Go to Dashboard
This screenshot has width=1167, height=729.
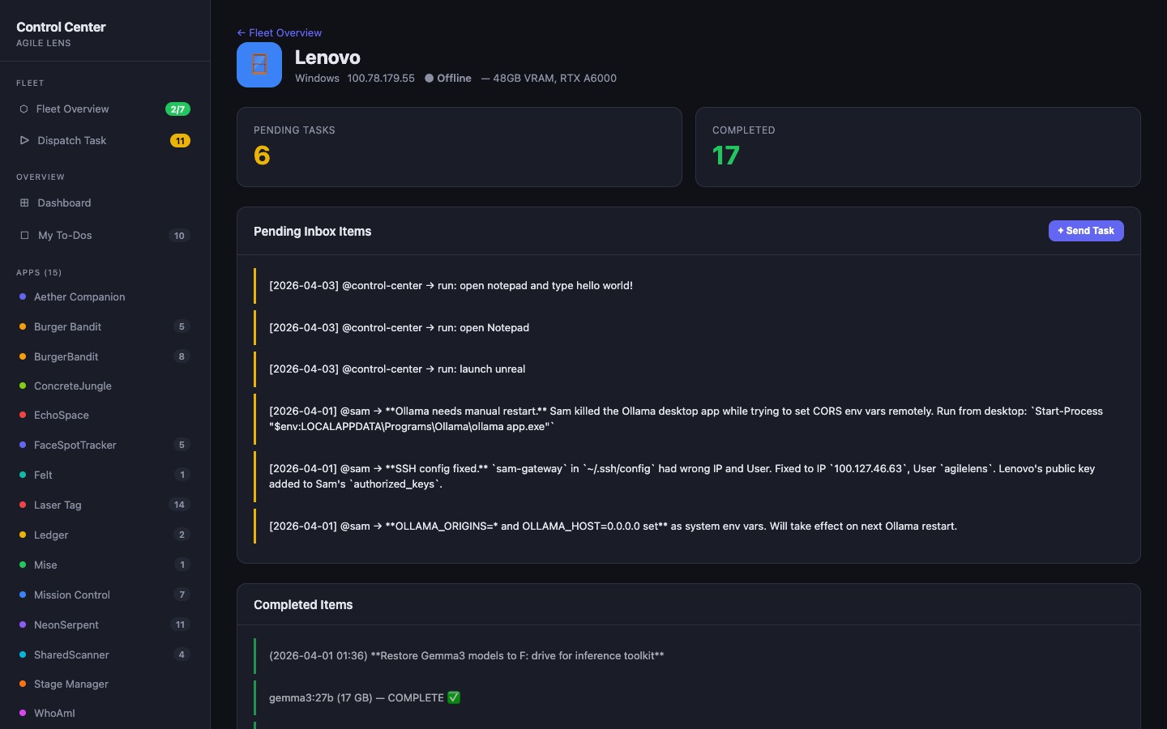[105, 202]
